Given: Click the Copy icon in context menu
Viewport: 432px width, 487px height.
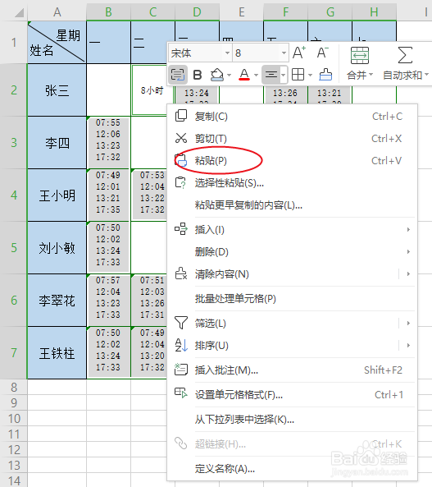Looking at the screenshot, I should tap(181, 116).
